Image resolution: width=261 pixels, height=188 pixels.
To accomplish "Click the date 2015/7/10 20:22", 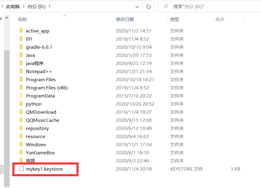I will tap(134, 96).
